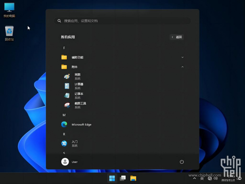
Task: Focus the 搜索应用、设置和文档 search box
Action: tap(122, 21)
